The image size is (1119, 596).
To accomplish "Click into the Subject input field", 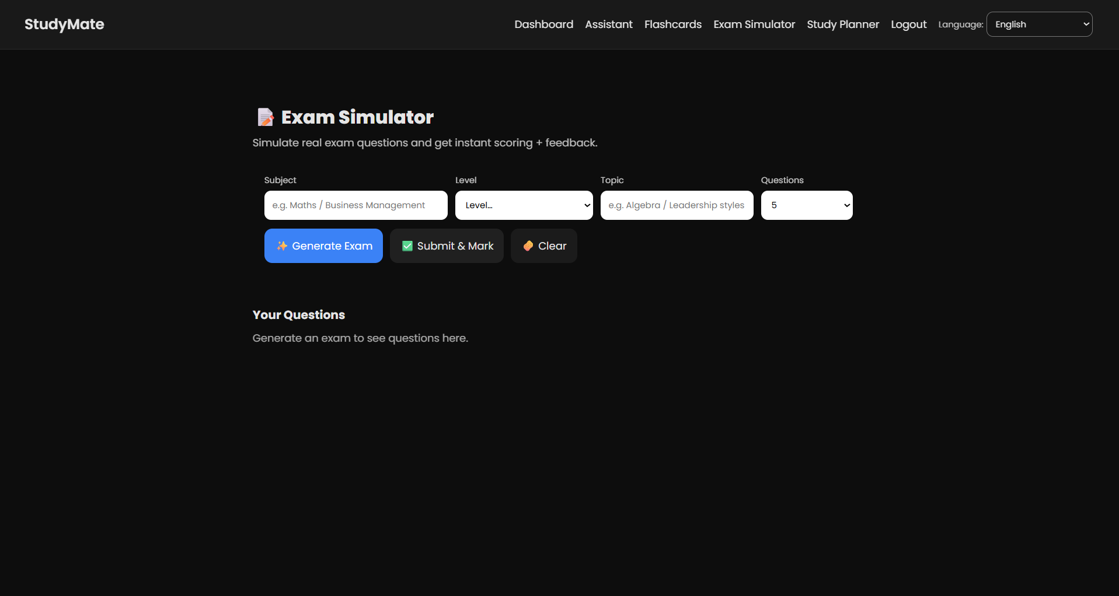I will pos(355,205).
